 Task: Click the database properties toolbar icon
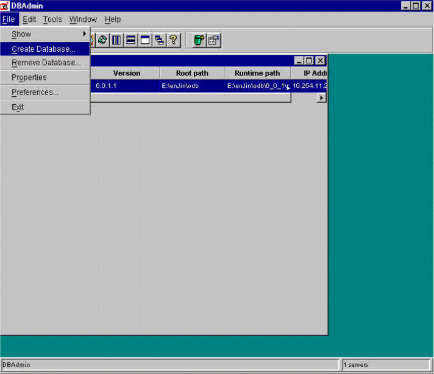click(214, 40)
